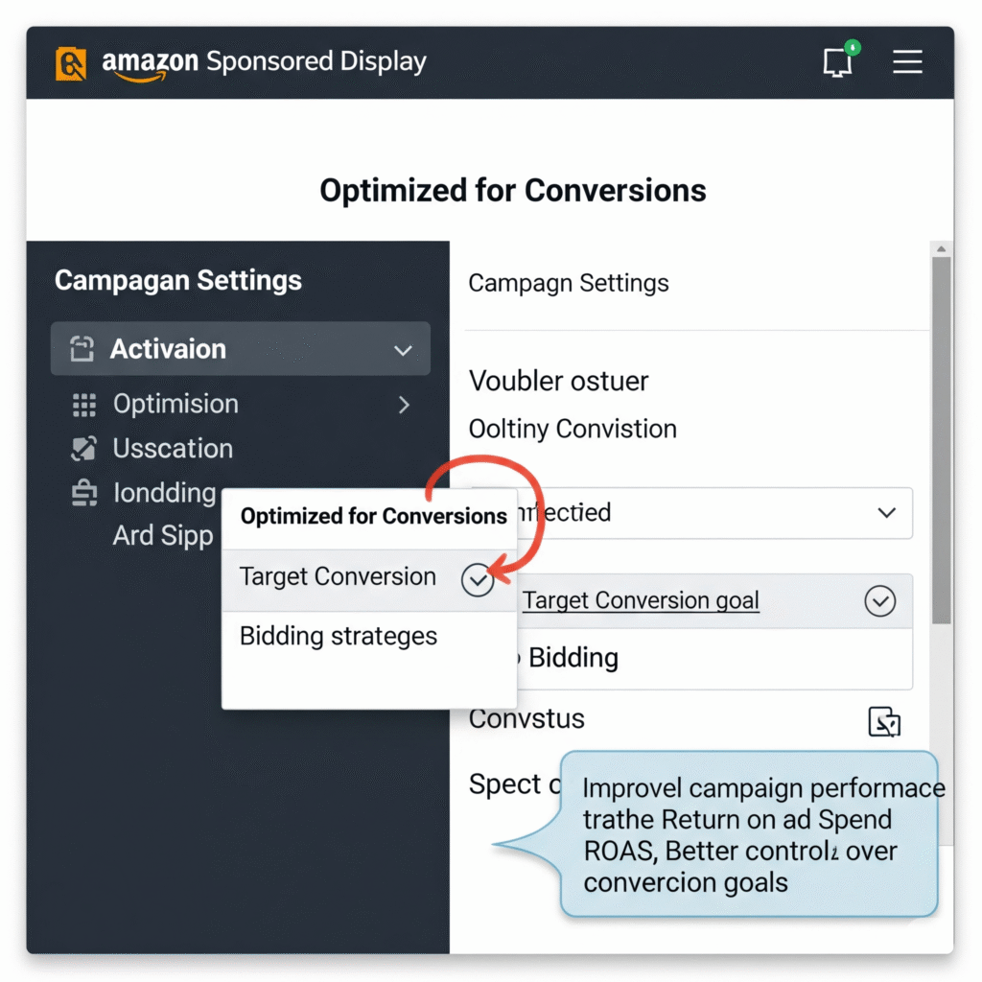This screenshot has width=982, height=982.
Task: Collapse the Activaion dropdown chevron
Action: [403, 349]
